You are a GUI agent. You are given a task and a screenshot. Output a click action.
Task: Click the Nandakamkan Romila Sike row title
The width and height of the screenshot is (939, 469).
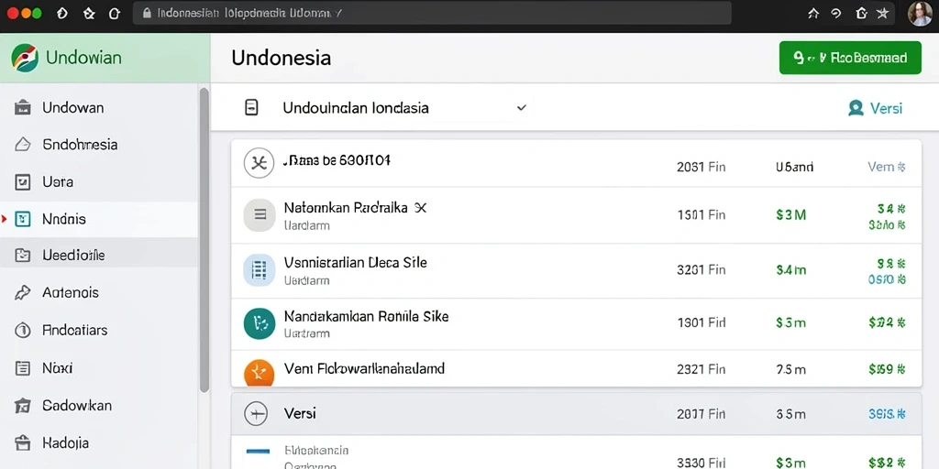click(366, 316)
